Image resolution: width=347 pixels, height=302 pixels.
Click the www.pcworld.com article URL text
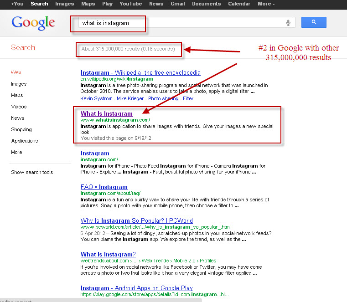[x=155, y=227]
